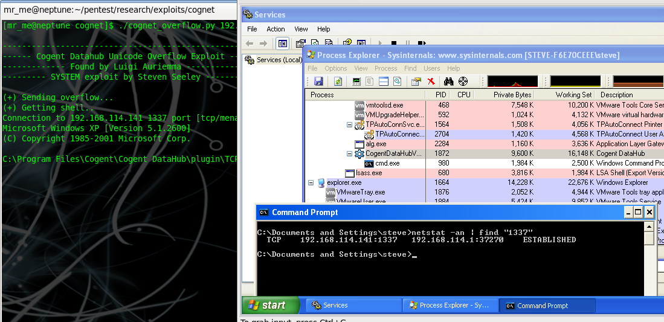Sort by Working Set column header
The image size is (664, 322).
(564, 94)
